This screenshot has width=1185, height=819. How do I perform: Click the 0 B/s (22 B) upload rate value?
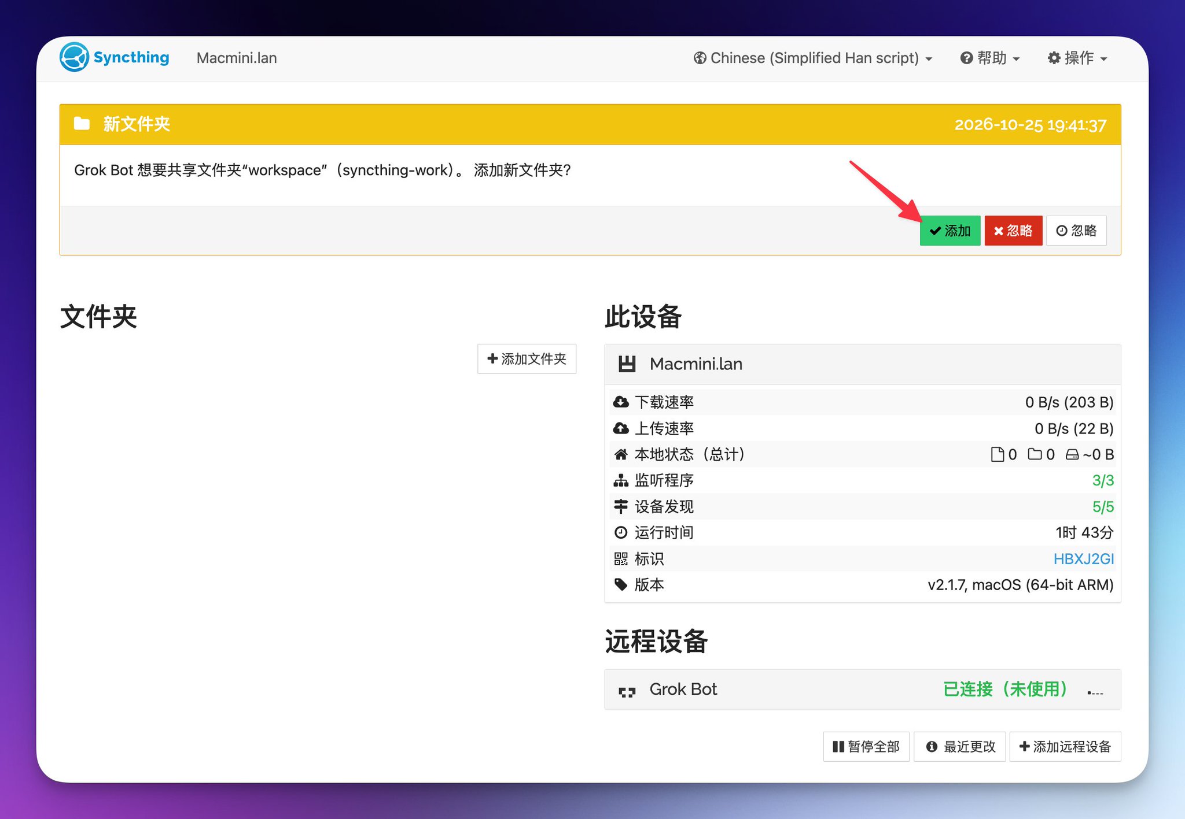(1074, 428)
